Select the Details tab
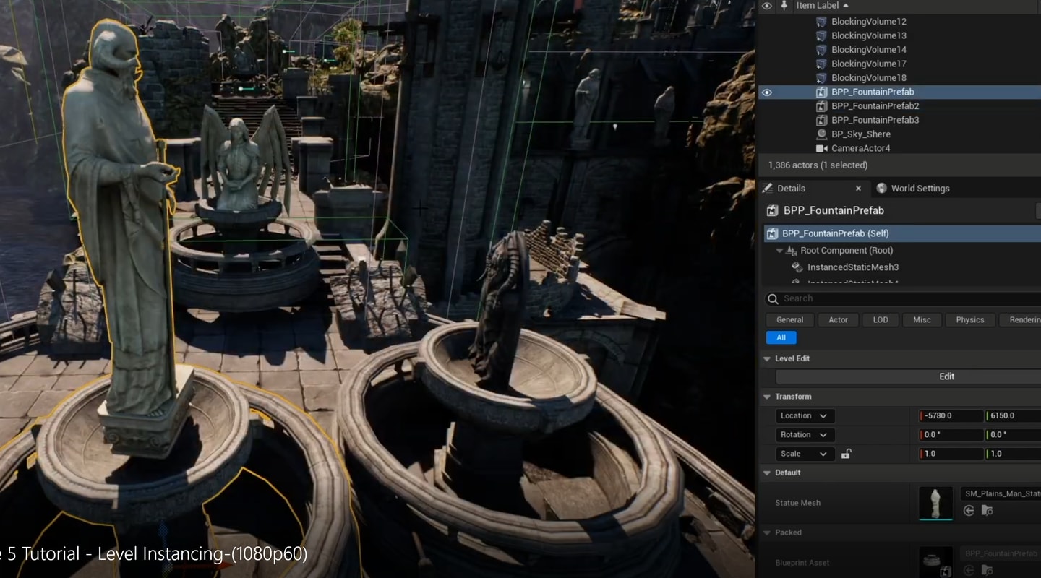The width and height of the screenshot is (1041, 578). (791, 189)
